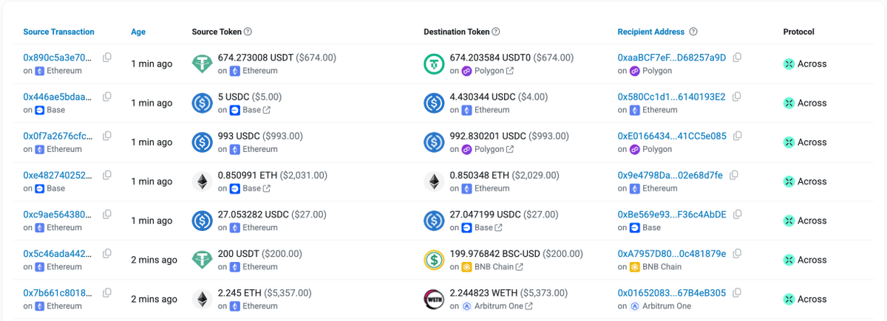Open Arbitrum One external link for WETH
Viewport: 887px width, 321px height.
click(x=529, y=306)
